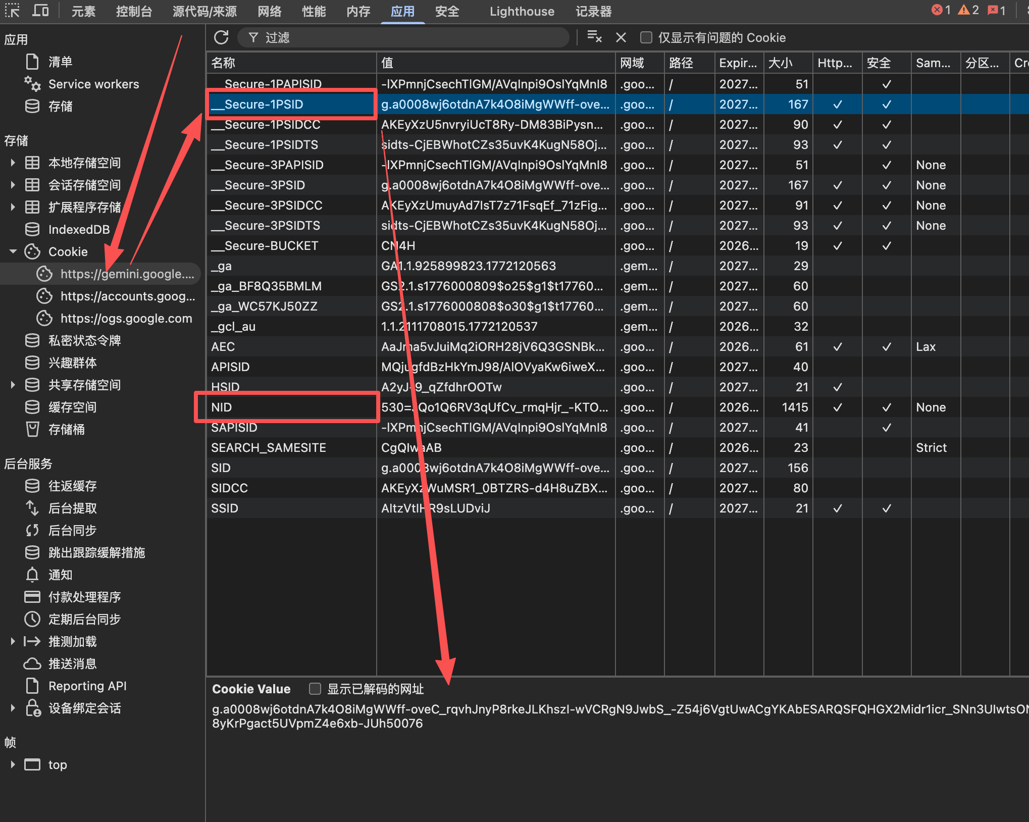
Task: Switch to the Lighthouse tab
Action: [522, 11]
